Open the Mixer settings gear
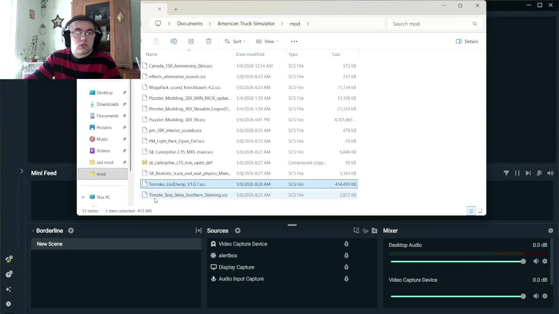This screenshot has width=559, height=314. pos(551,231)
